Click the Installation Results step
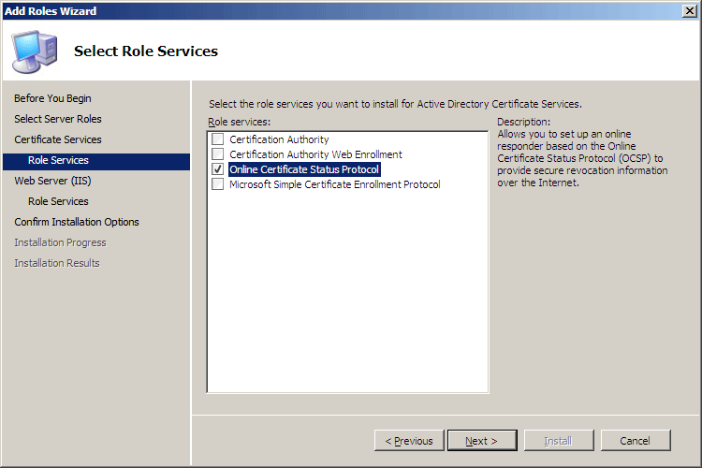The width and height of the screenshot is (702, 468). pyautogui.click(x=57, y=263)
